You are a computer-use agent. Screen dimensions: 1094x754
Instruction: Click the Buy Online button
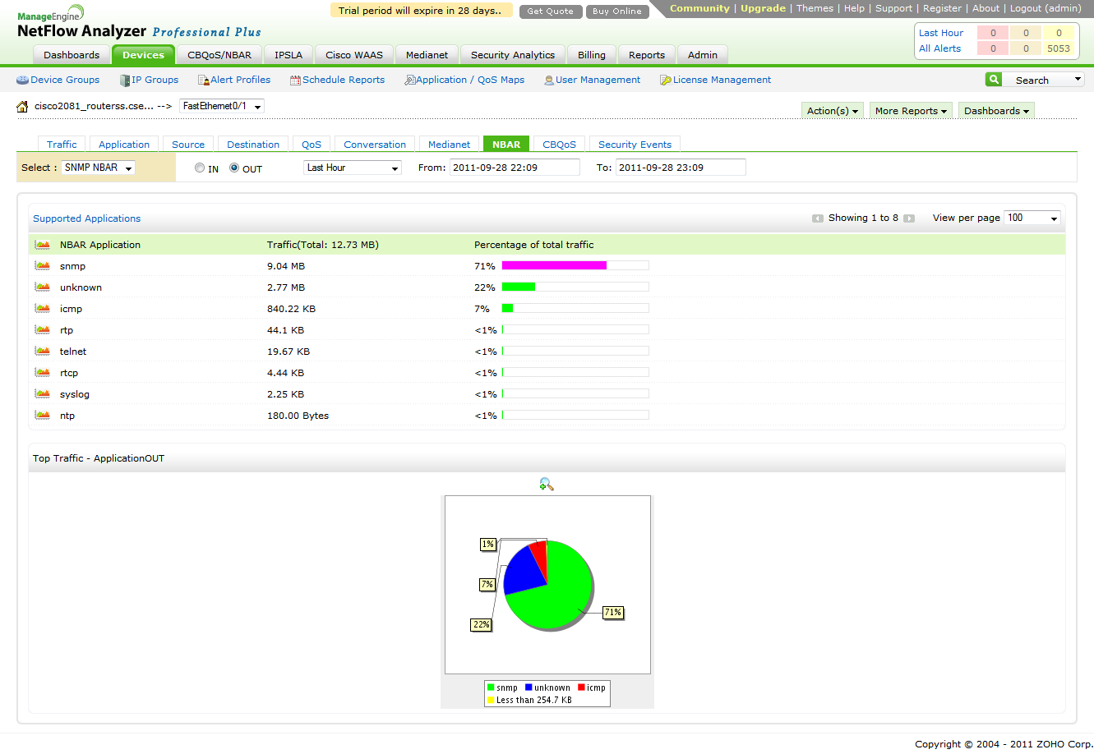[x=617, y=11]
